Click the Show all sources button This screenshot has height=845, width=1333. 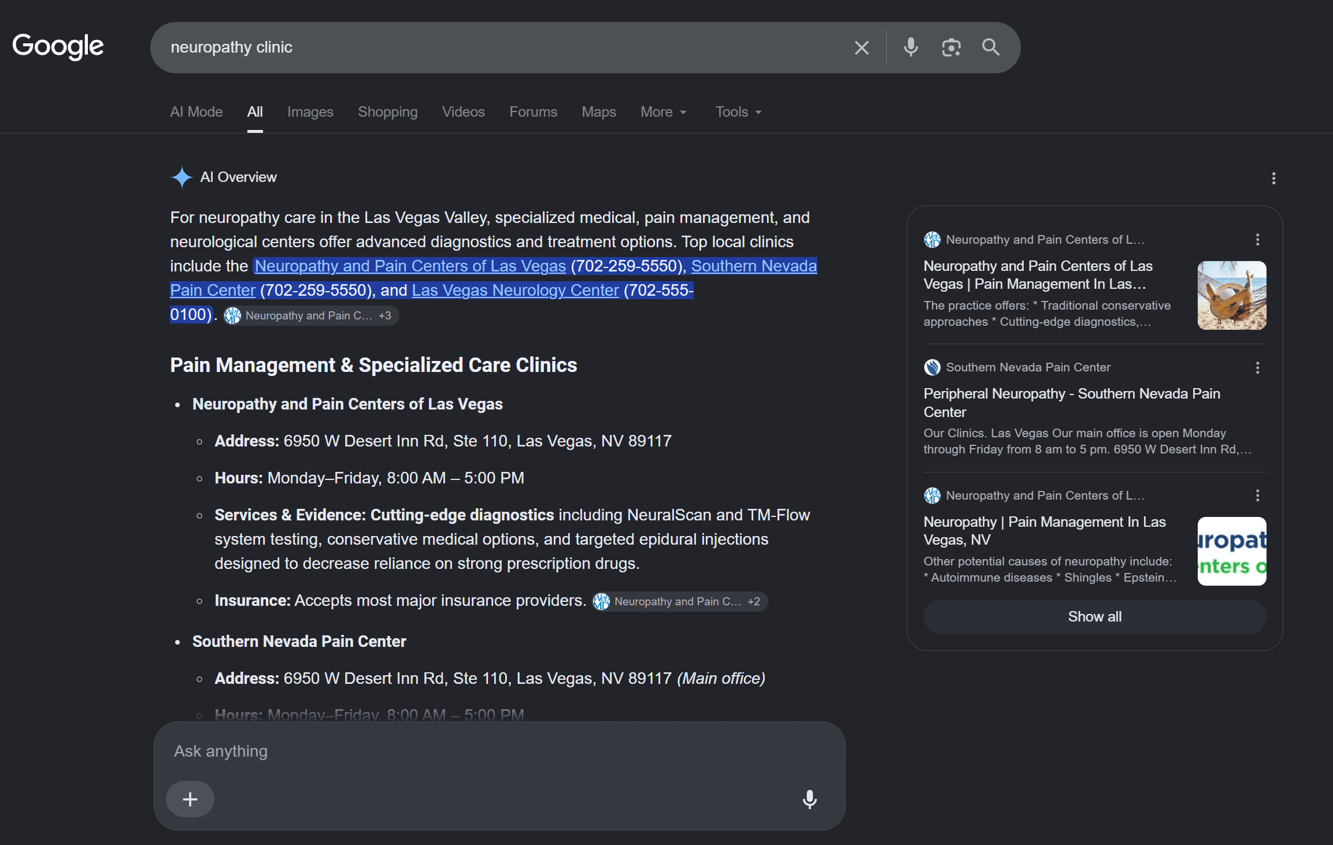1095,617
